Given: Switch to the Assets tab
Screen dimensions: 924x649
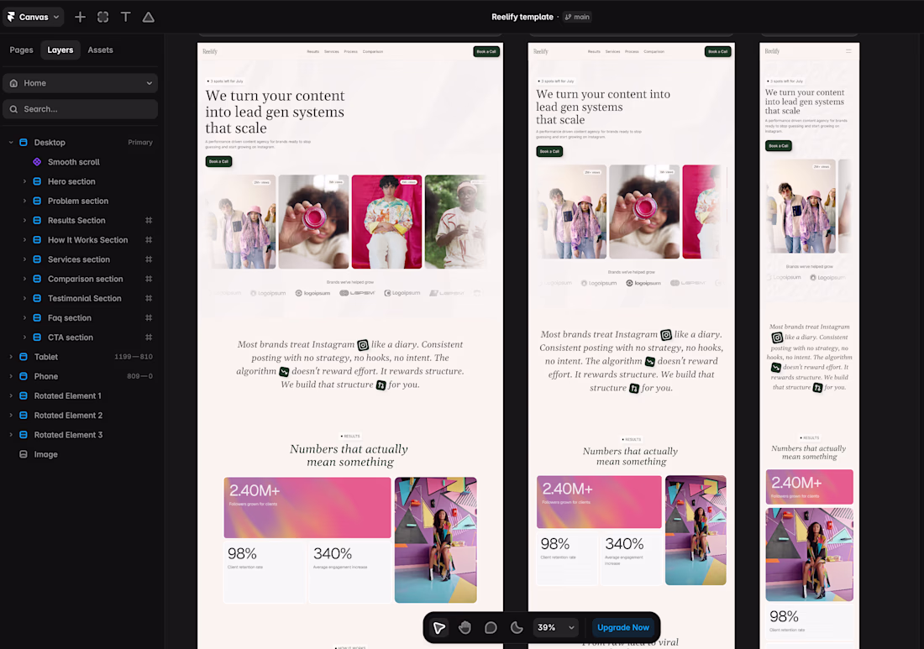Looking at the screenshot, I should [100, 50].
